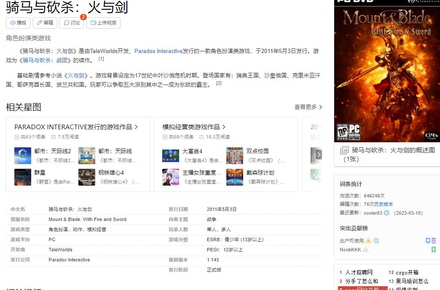This screenshot has width=440, height=290.
Task: Open hot search item 分手了怎么和
Action: point(362,281)
